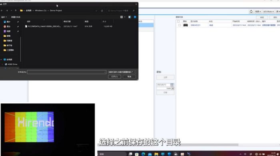Screen dimensions: 280x156
Task: Go up one folder level in dialog
Action: point(16,11)
